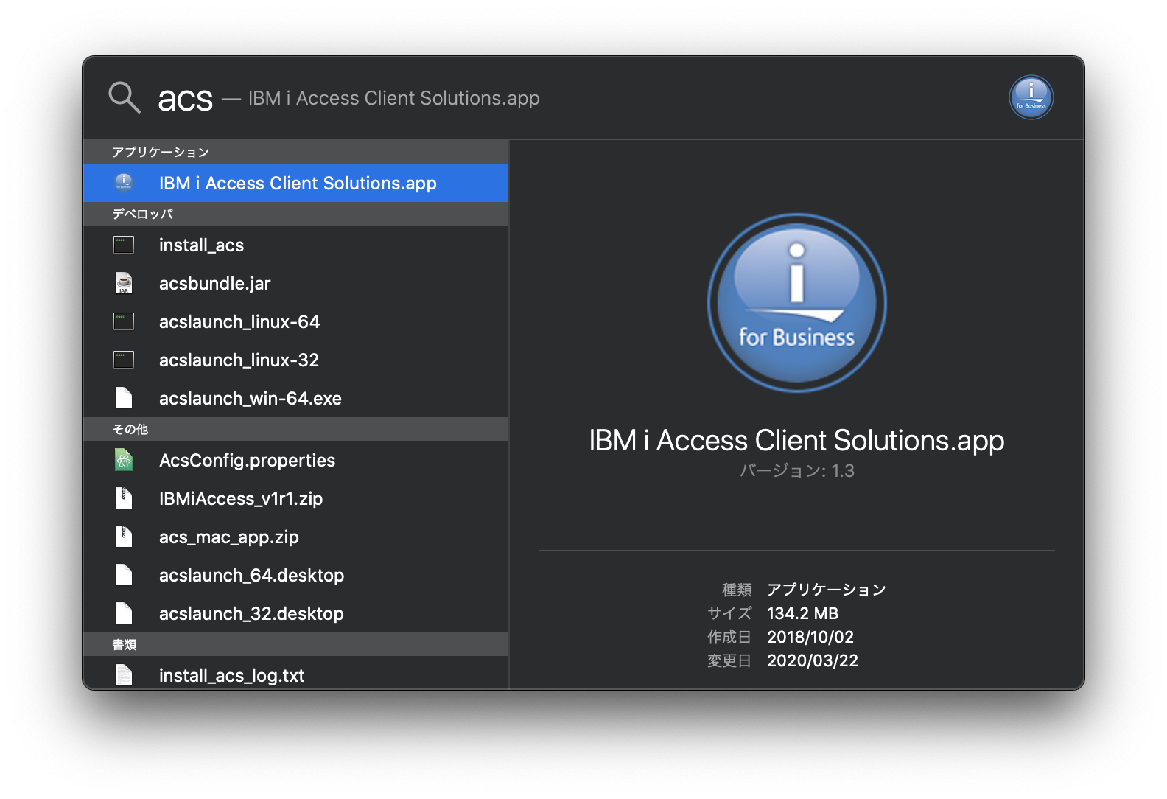The height and width of the screenshot is (799, 1167).
Task: Pick the acslaunch_linux-32 result
Action: coord(295,360)
